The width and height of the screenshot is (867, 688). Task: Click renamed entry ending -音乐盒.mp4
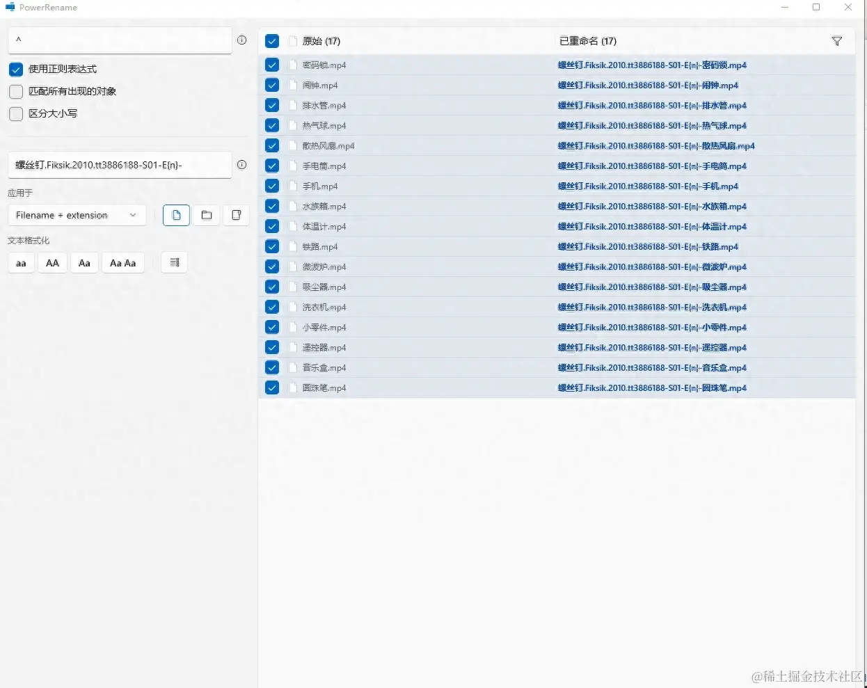(652, 367)
